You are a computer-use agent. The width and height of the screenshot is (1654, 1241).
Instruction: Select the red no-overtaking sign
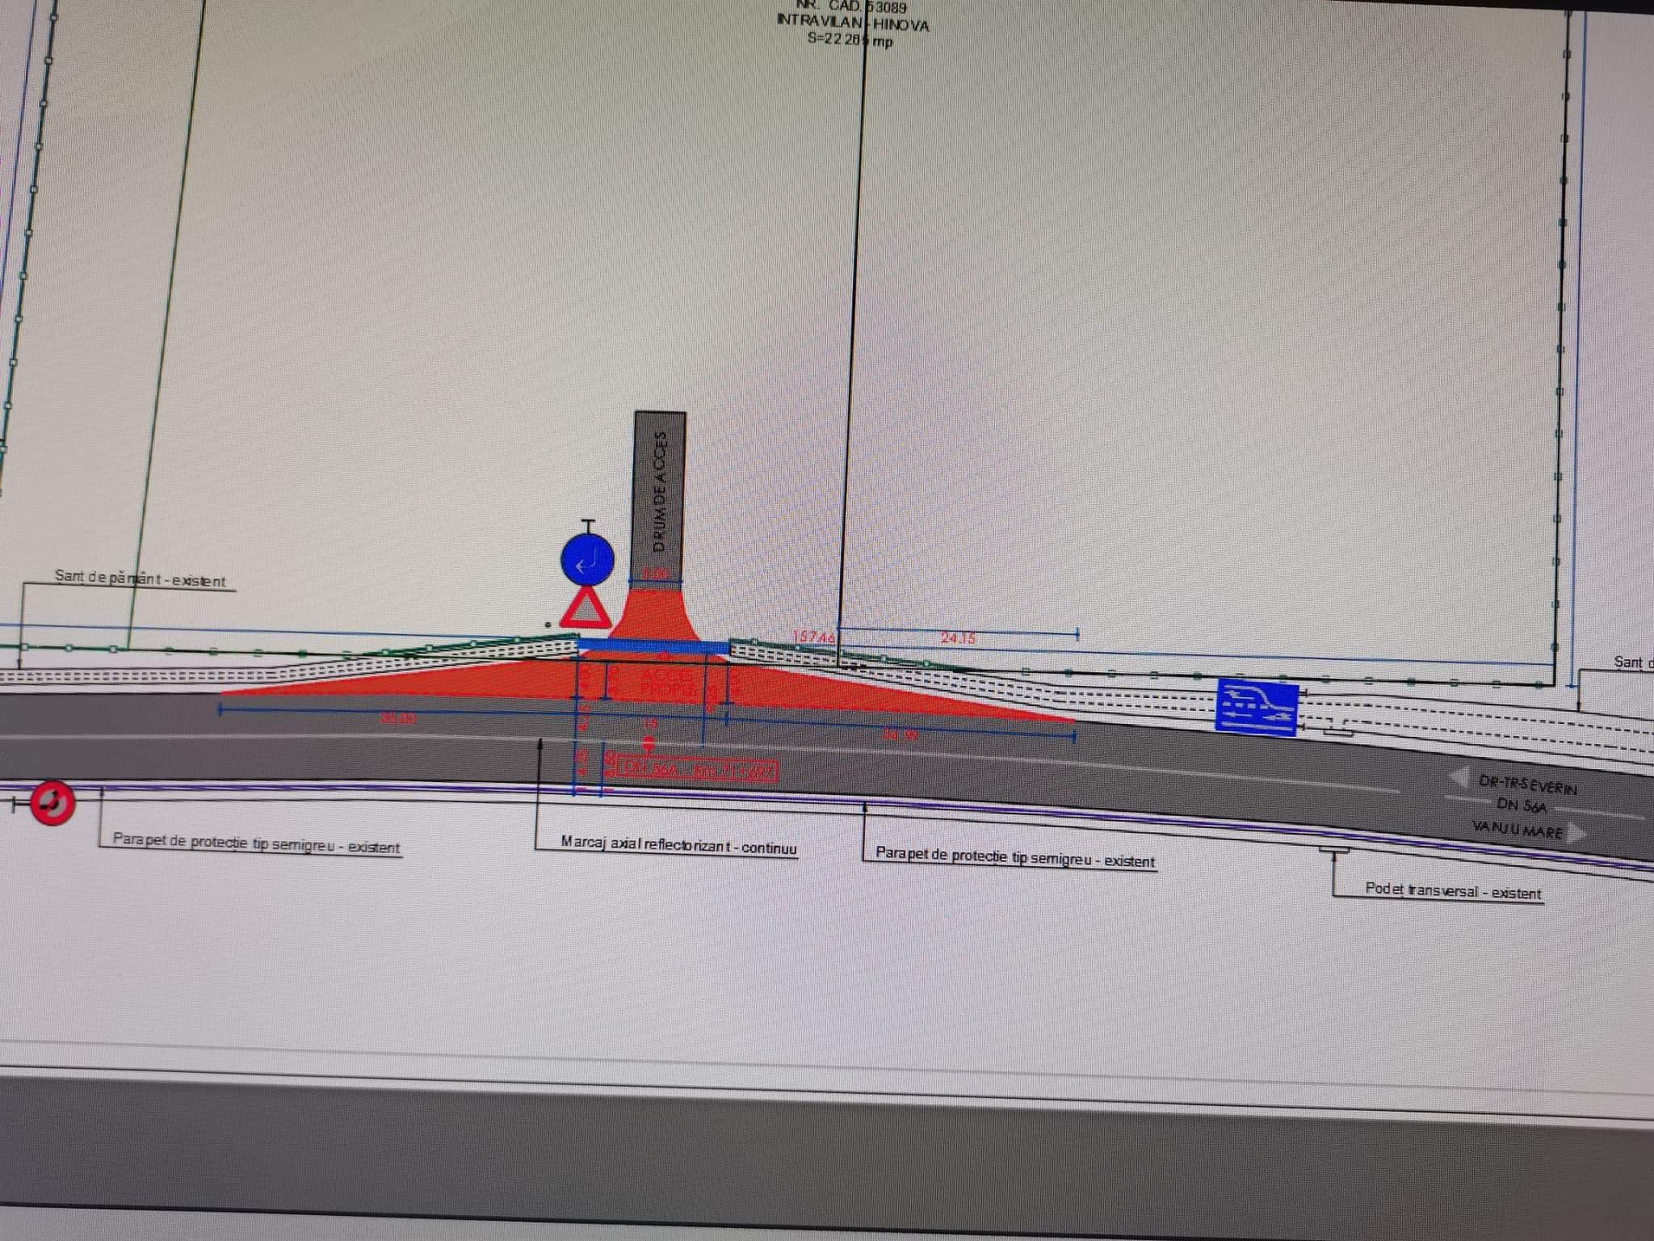tap(53, 803)
